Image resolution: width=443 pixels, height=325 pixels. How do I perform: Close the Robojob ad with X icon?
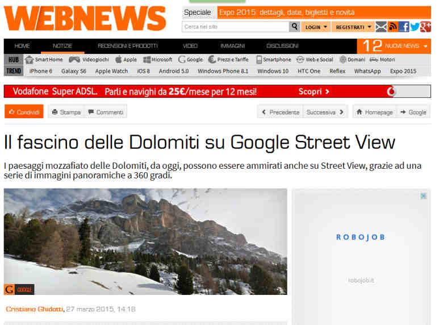tap(423, 195)
